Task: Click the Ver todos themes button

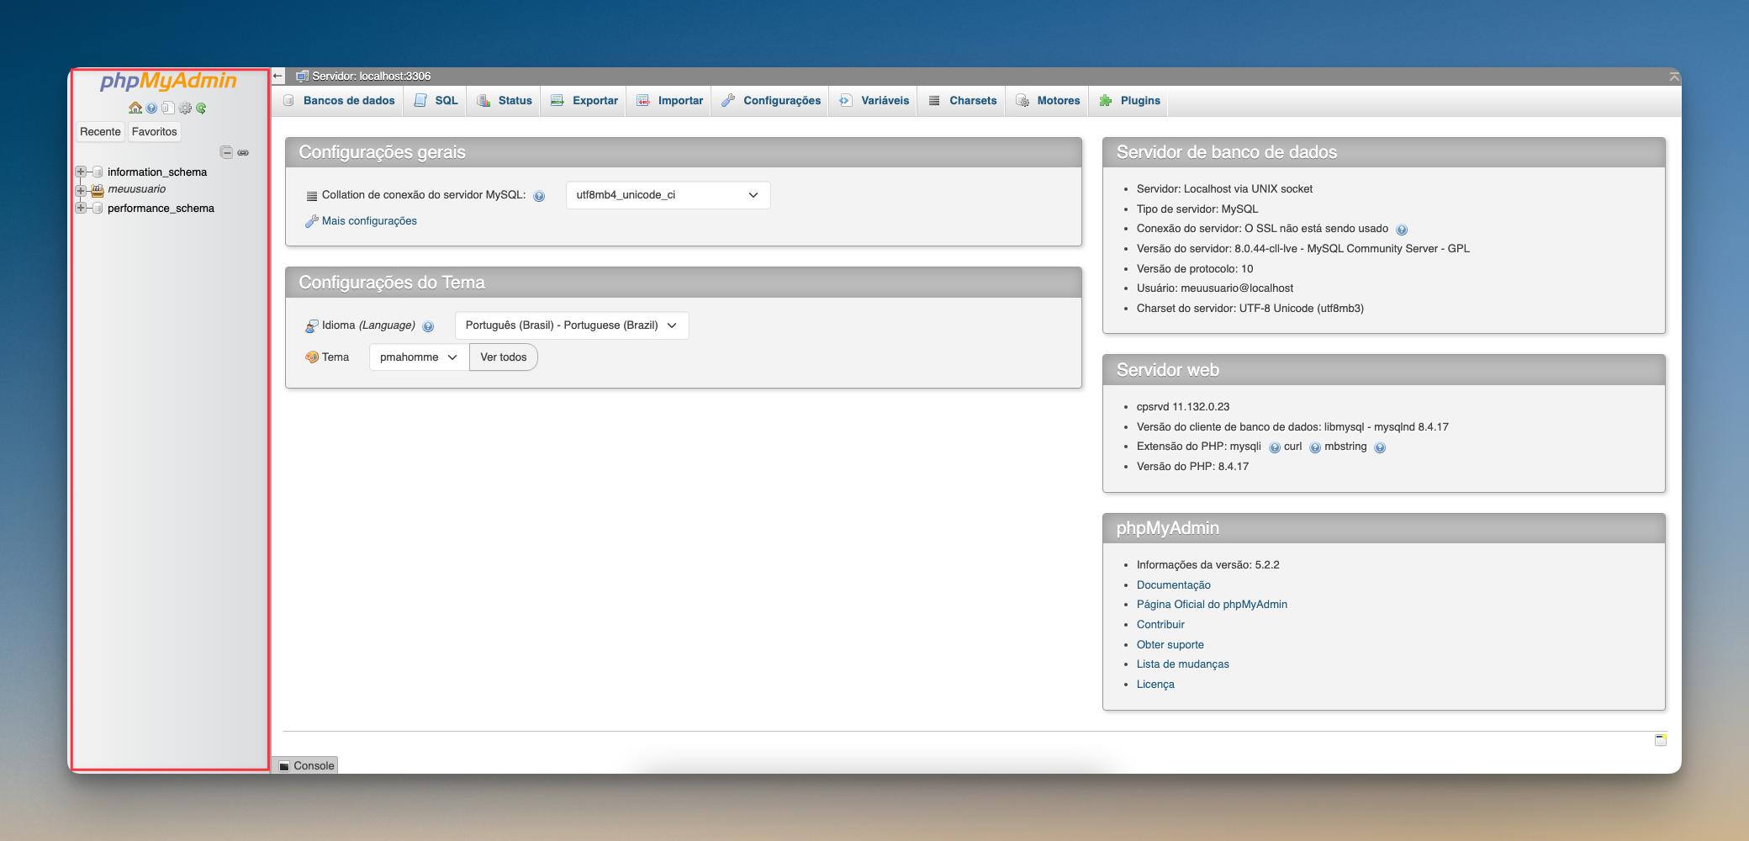Action: (x=503, y=357)
